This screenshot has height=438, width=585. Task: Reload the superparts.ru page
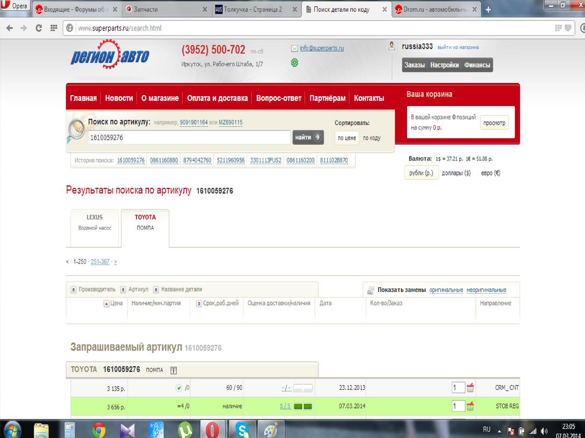(x=38, y=28)
